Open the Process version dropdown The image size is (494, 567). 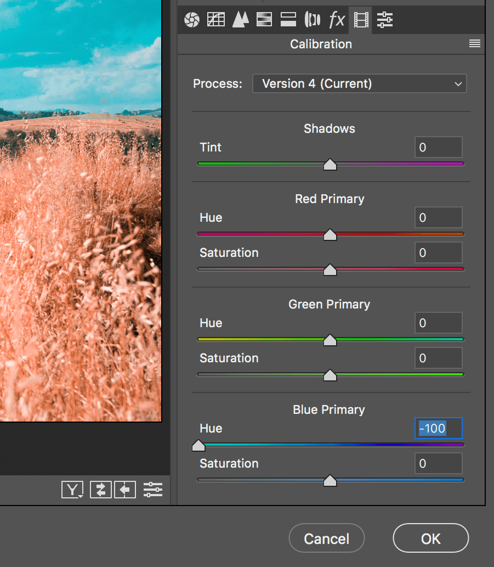(359, 83)
